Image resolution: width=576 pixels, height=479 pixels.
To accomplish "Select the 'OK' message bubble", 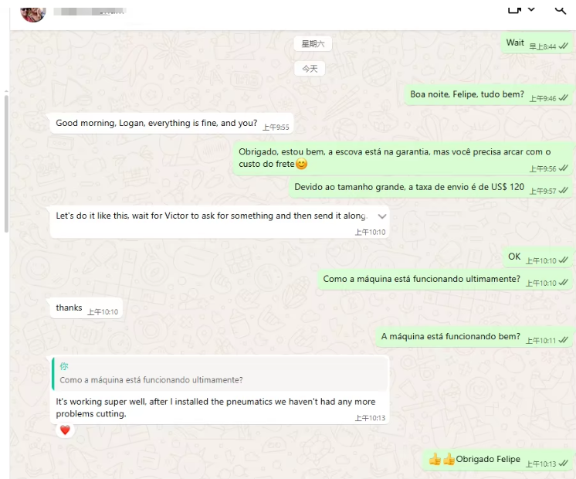I will (537, 257).
